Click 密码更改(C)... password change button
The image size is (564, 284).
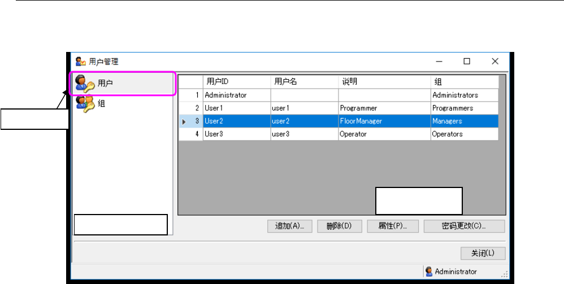pyautogui.click(x=465, y=226)
